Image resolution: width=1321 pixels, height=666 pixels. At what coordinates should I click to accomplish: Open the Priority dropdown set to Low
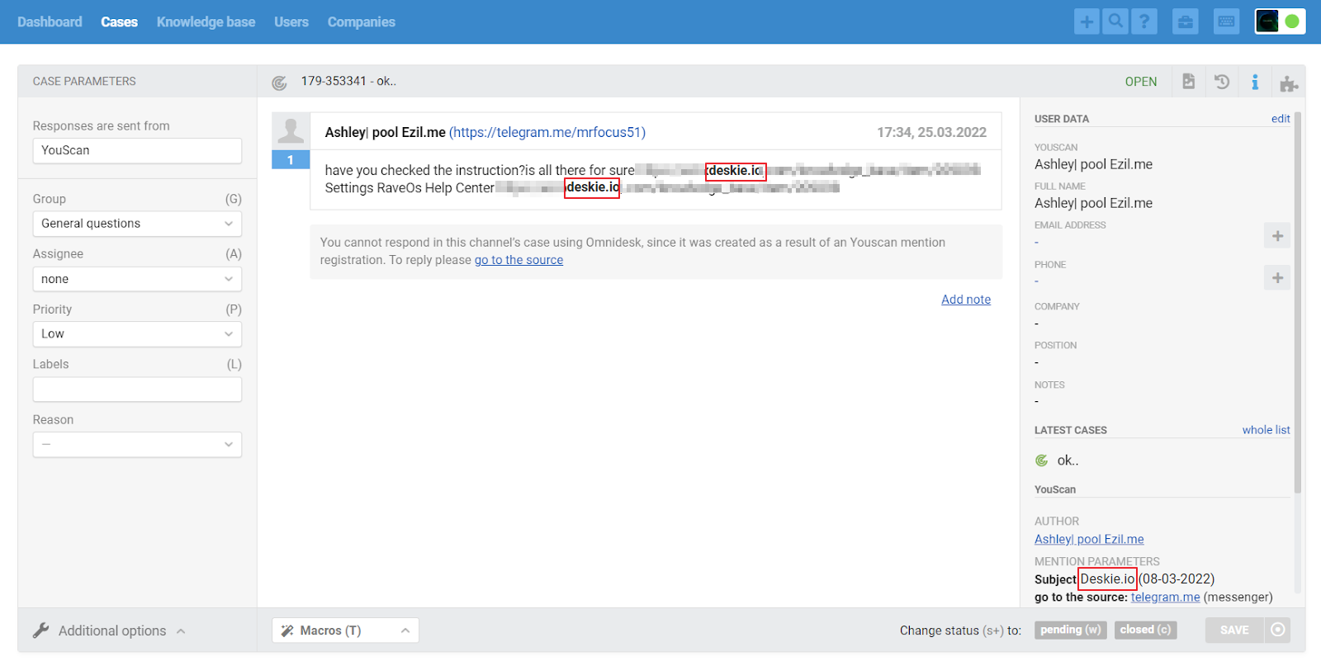(x=137, y=334)
